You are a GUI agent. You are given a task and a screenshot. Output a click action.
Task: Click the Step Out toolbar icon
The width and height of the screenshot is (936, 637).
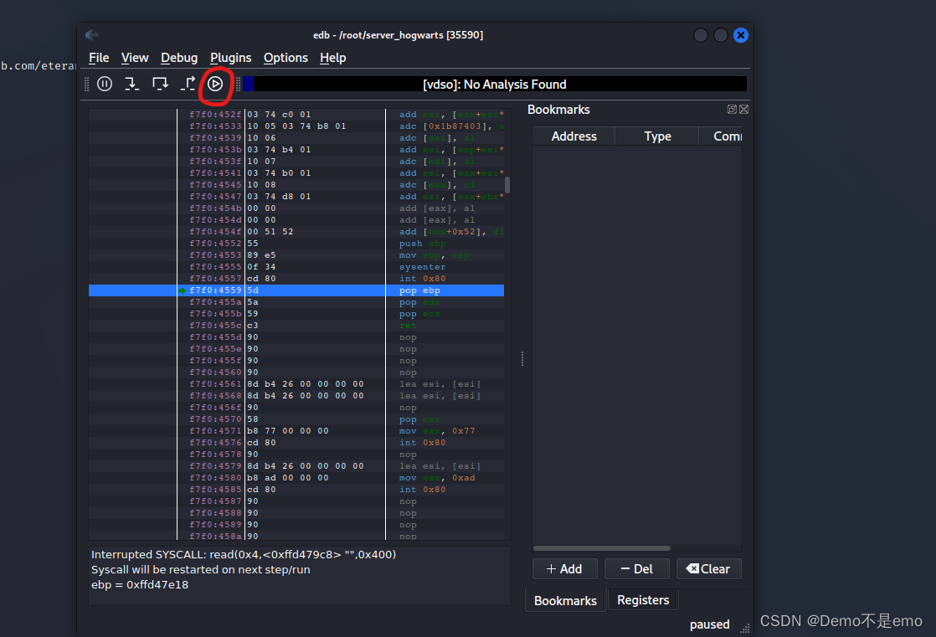(188, 85)
